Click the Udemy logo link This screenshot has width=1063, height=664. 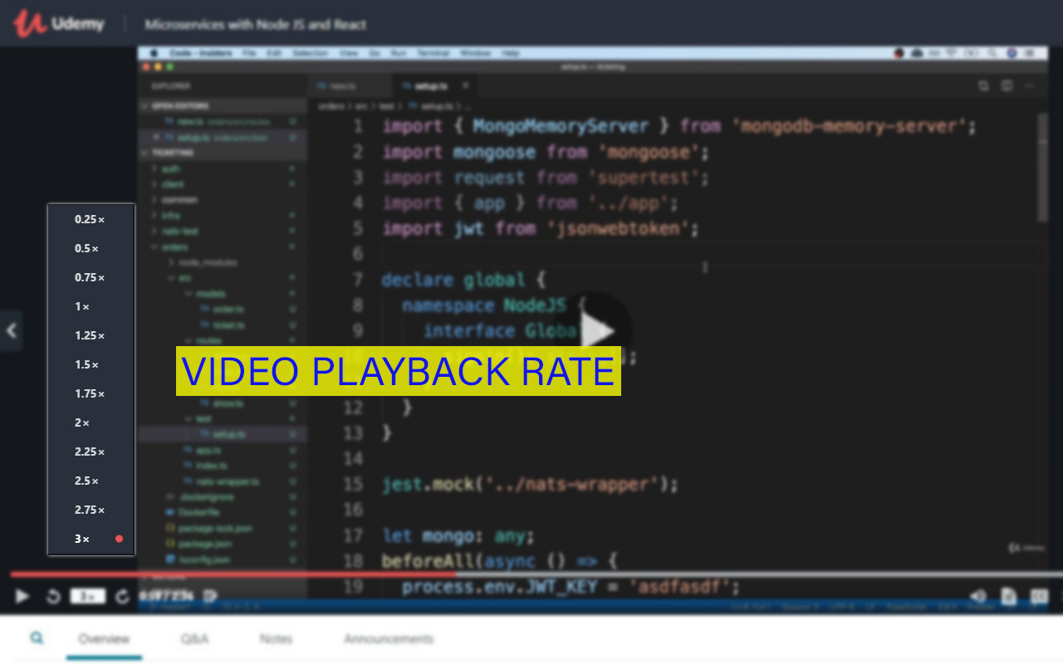tap(59, 24)
